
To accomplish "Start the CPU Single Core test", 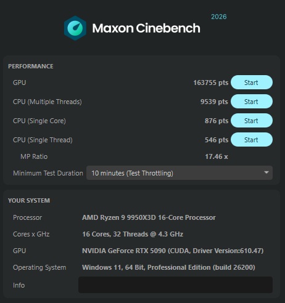I will click(x=252, y=121).
